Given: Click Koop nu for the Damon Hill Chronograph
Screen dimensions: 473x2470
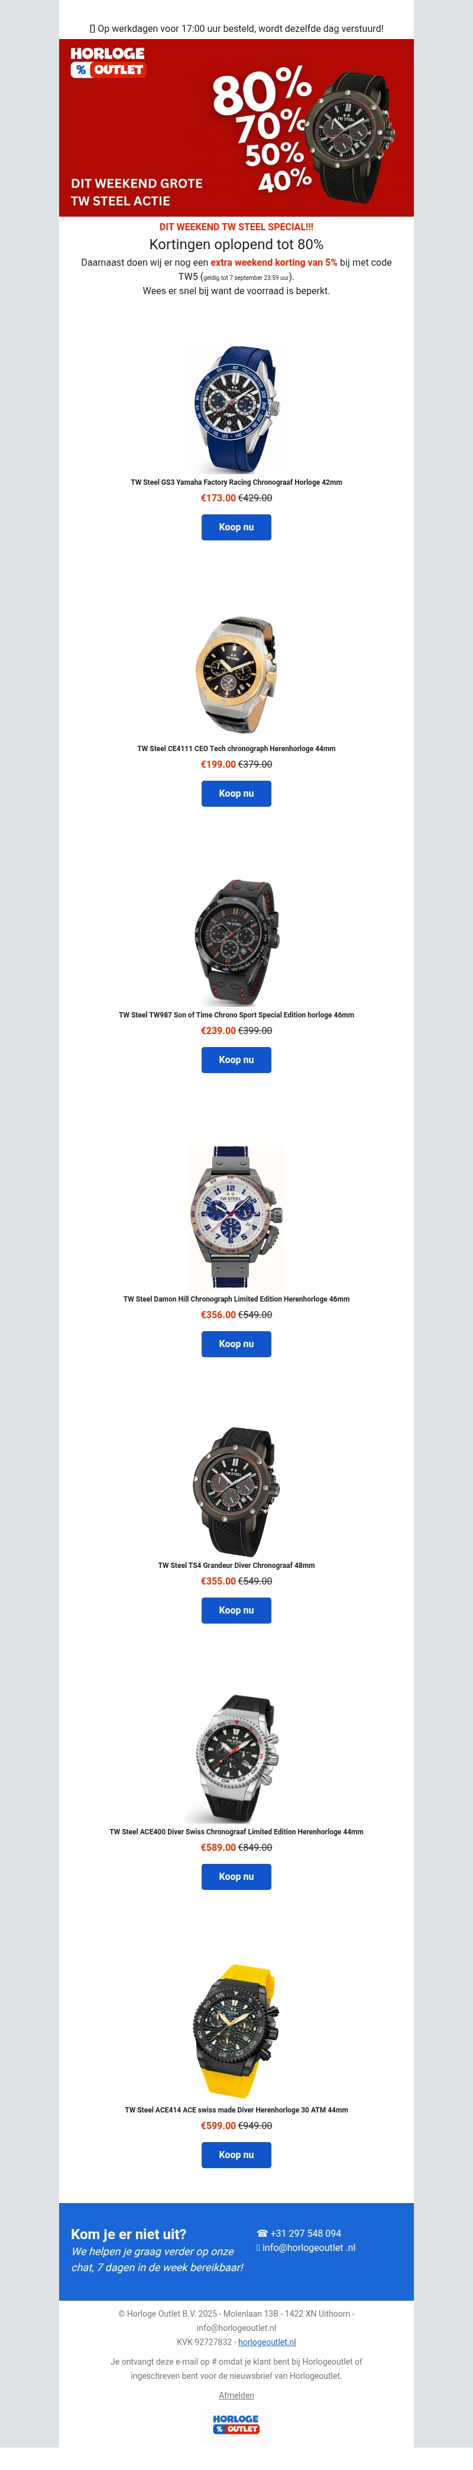Looking at the screenshot, I should click(x=237, y=1344).
